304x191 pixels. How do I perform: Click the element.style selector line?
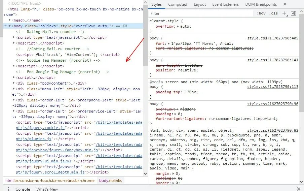click(x=166, y=21)
